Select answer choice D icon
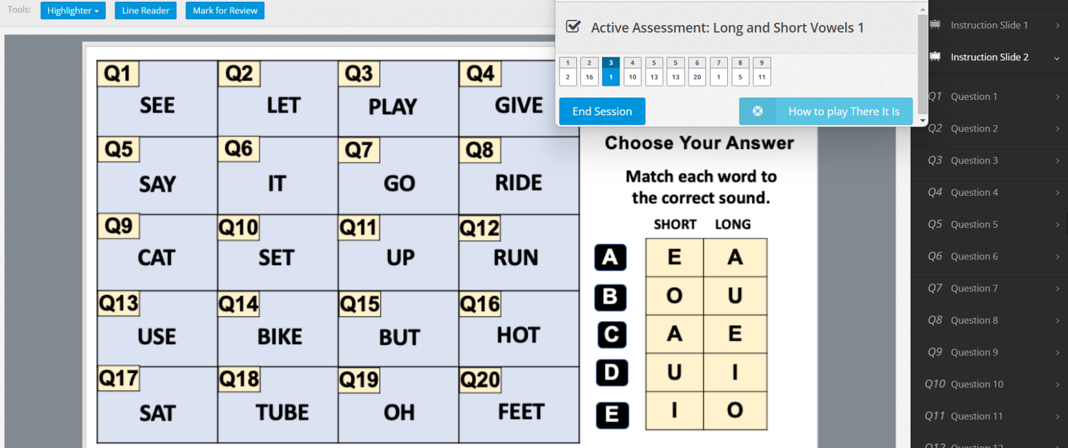The image size is (1068, 448). pos(610,373)
